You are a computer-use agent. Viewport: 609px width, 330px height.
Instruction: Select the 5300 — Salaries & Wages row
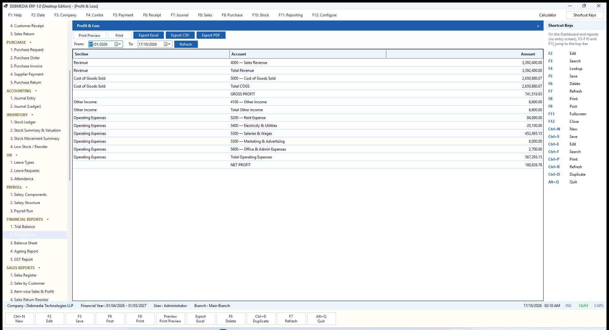click(308, 134)
